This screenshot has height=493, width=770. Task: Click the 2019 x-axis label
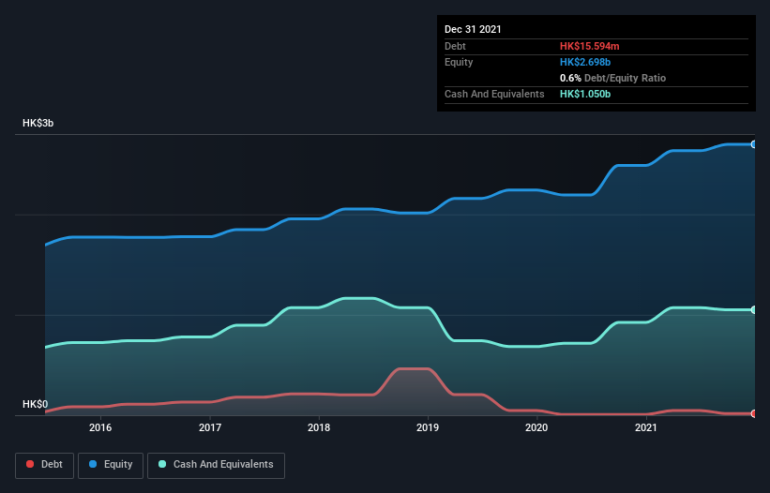(x=428, y=427)
